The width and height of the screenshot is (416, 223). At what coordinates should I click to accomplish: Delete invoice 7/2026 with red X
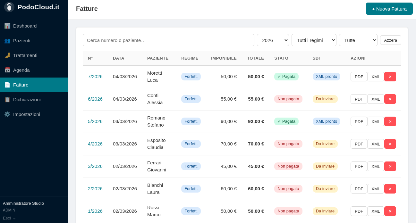(x=390, y=77)
